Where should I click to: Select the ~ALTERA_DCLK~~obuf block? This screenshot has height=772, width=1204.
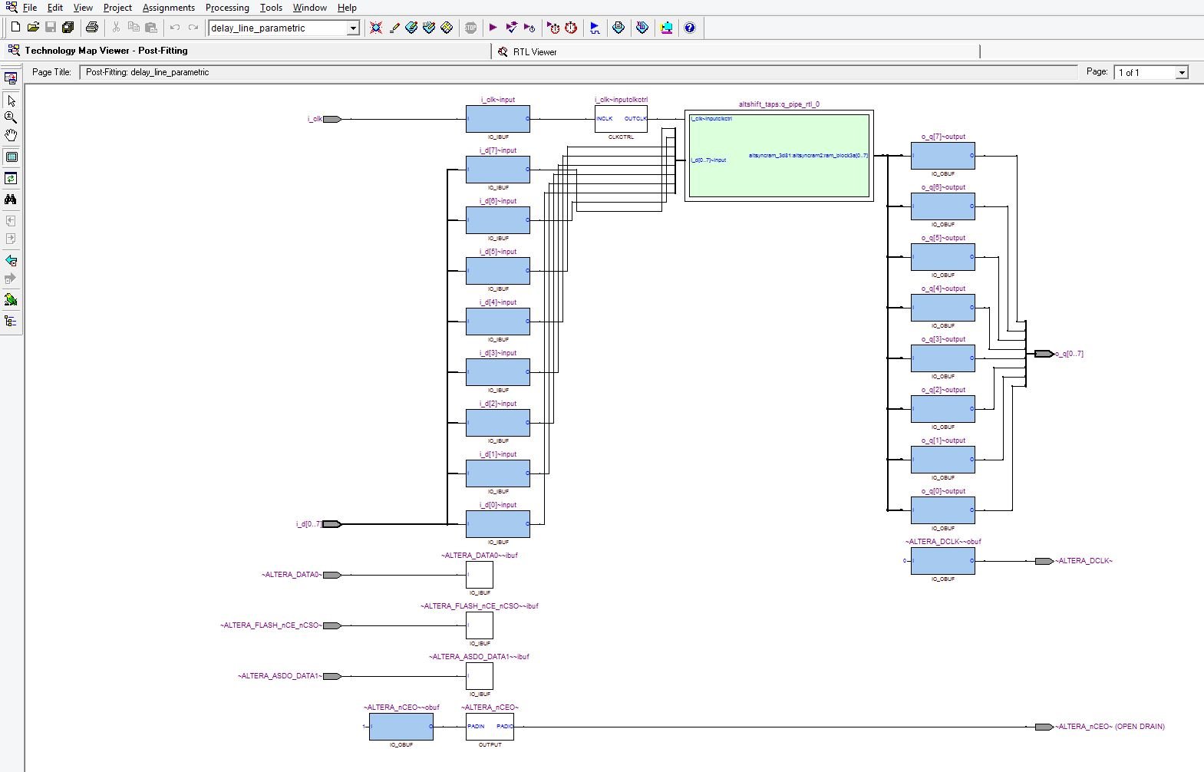point(943,561)
